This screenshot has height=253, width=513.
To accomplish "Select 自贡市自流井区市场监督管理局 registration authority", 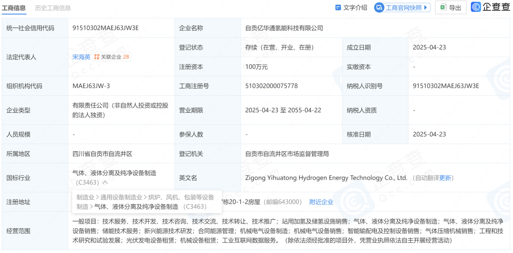I will tap(287, 154).
